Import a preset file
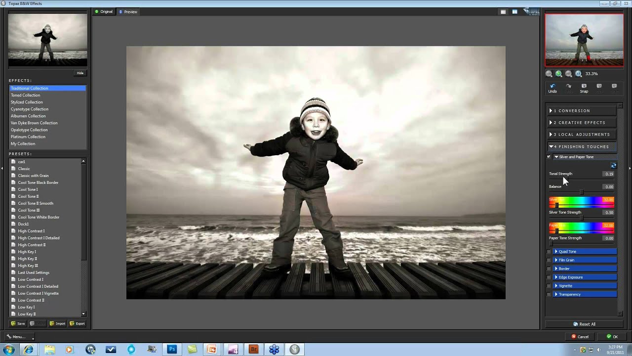This screenshot has height=356, width=632. pyautogui.click(x=57, y=323)
